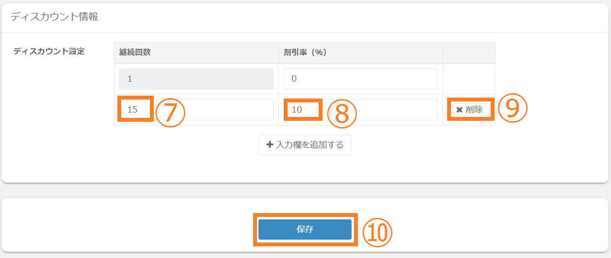Click the circled number 7 marker
This screenshot has width=611, height=258.
point(170,113)
